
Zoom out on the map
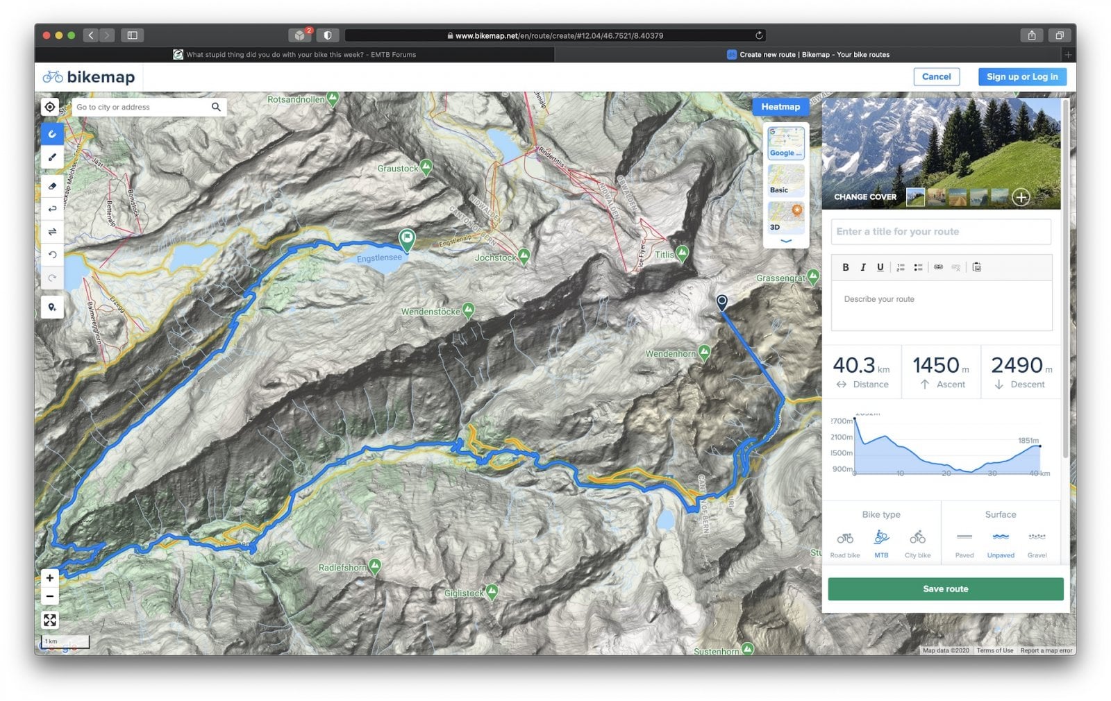tap(50, 596)
